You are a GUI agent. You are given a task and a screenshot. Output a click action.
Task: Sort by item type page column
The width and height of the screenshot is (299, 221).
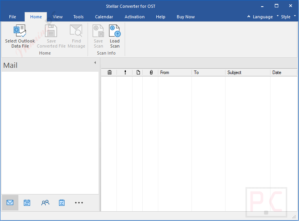click(x=138, y=72)
